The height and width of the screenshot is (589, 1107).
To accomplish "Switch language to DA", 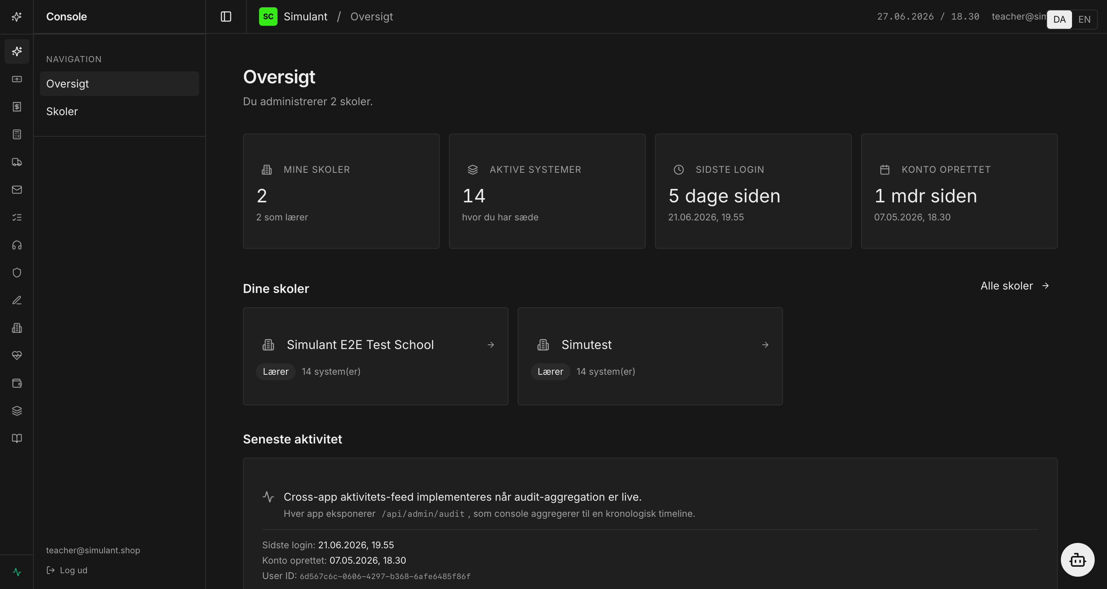I will [x=1059, y=19].
